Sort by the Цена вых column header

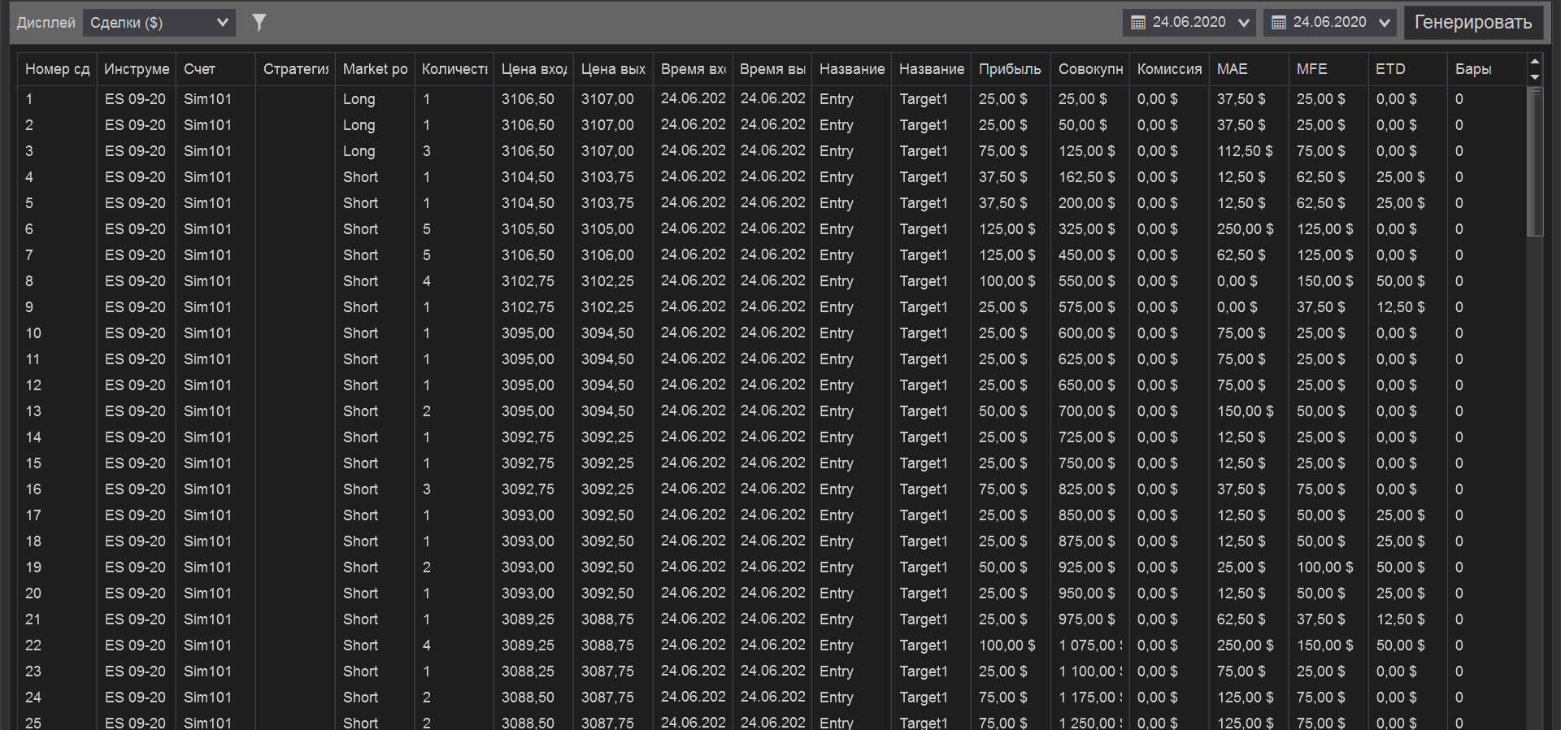(x=613, y=69)
